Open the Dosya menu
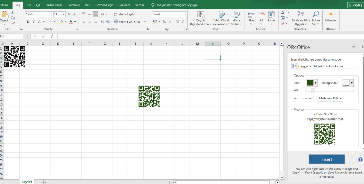Screen dimensions: 364x184 (x=4, y=5)
